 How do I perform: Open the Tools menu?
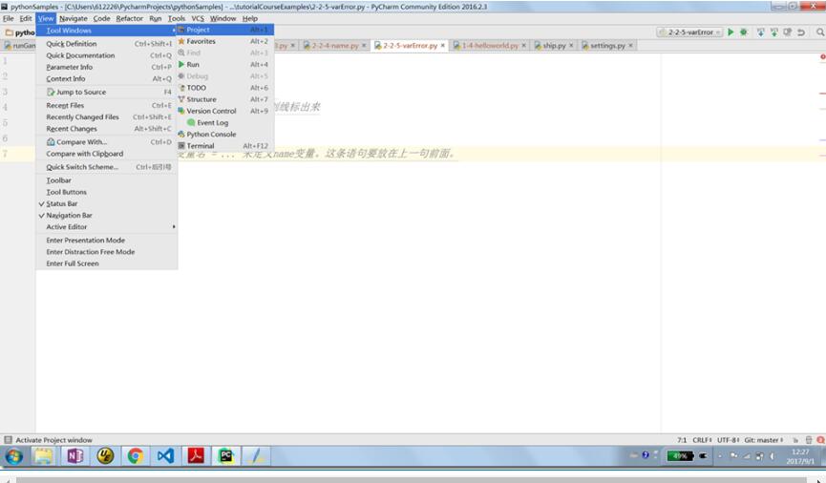click(177, 18)
